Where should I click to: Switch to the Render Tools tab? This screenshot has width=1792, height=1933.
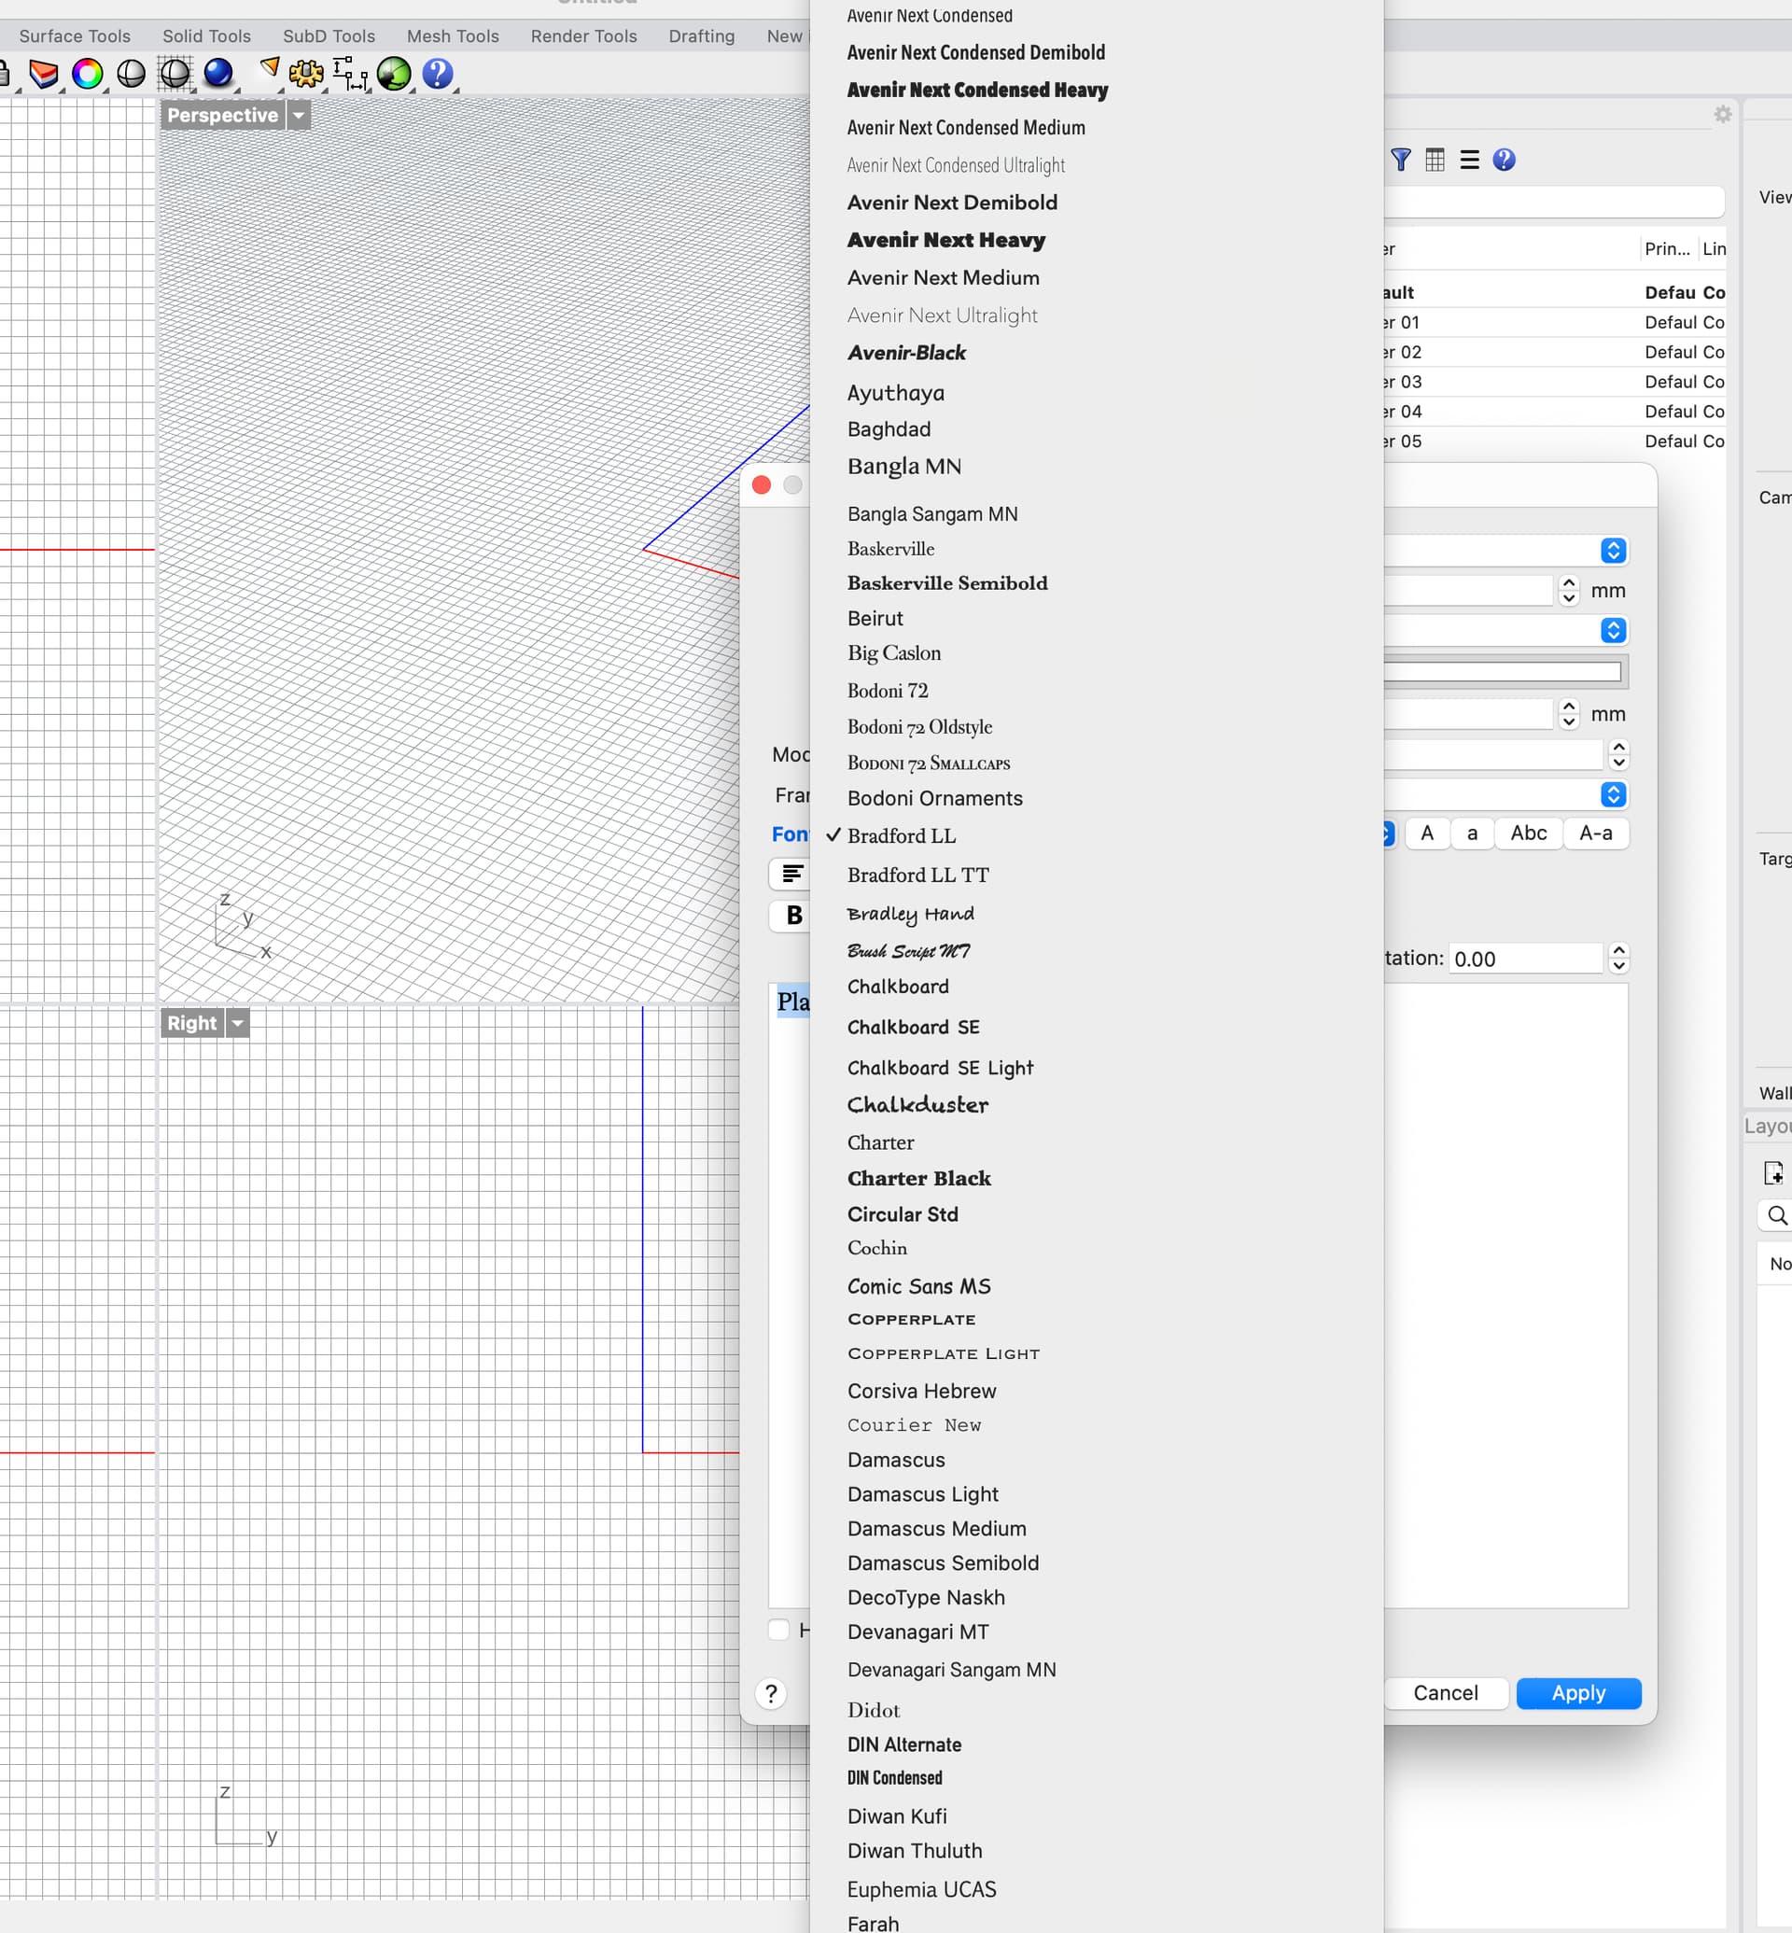[x=583, y=35]
